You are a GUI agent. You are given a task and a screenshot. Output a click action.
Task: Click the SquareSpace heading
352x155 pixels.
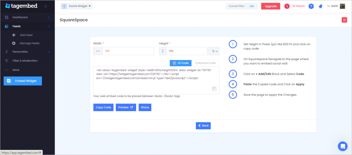click(x=74, y=20)
